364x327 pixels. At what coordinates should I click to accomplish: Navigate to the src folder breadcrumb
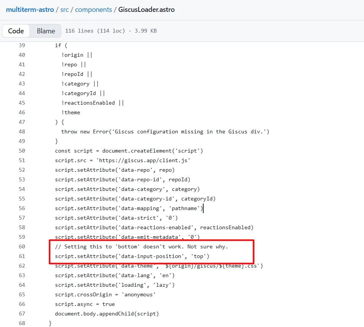64,10
